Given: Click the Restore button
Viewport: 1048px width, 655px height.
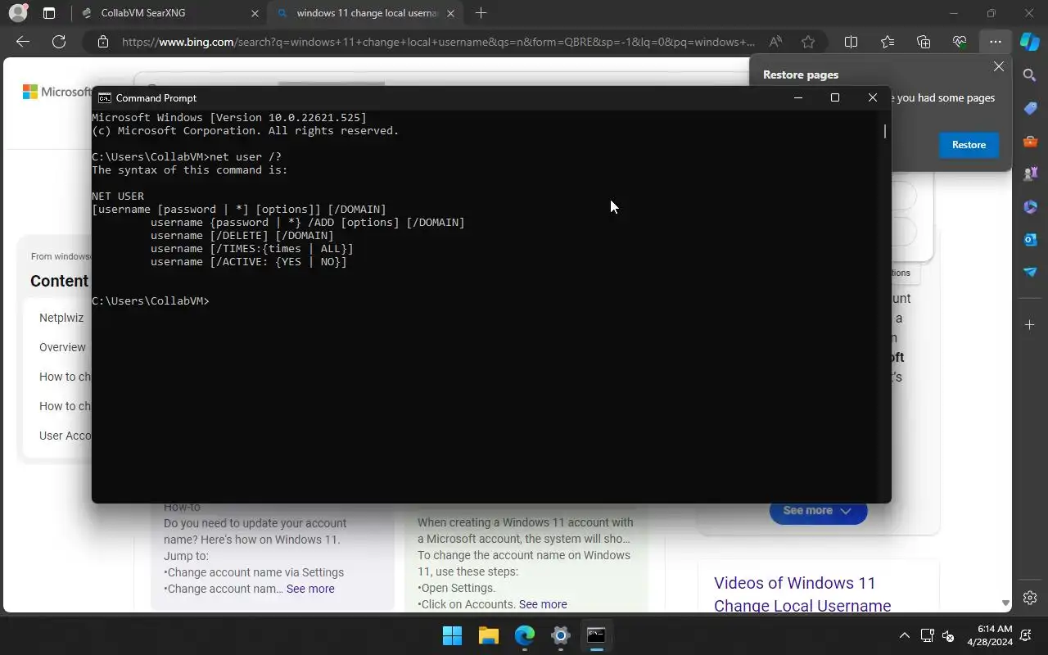Looking at the screenshot, I should pos(969,145).
